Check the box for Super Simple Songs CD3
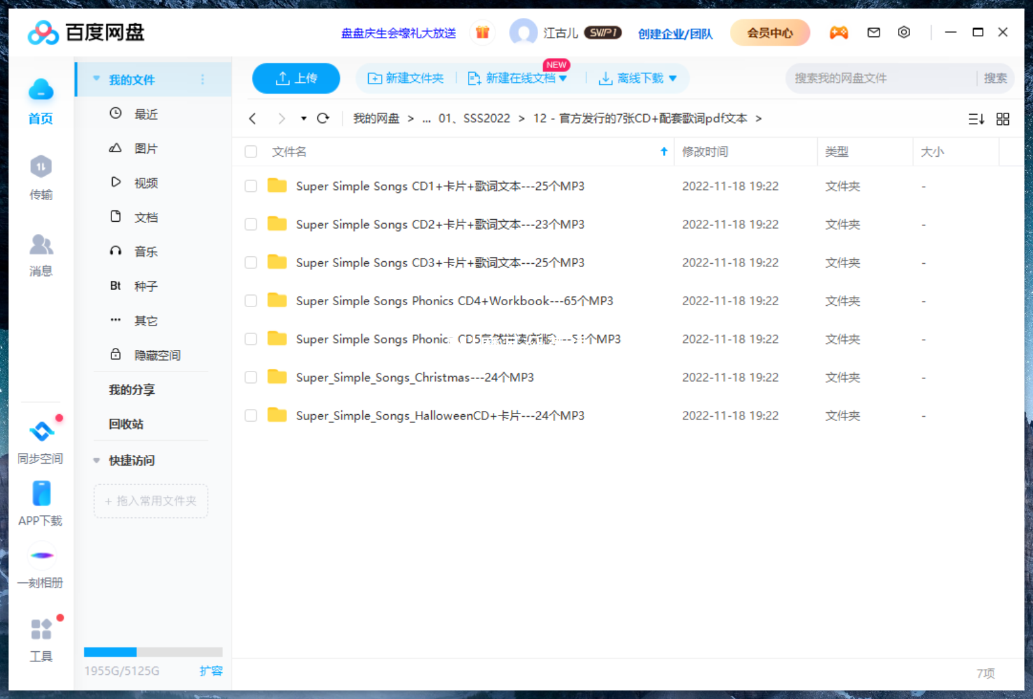This screenshot has height=699, width=1033. point(251,263)
